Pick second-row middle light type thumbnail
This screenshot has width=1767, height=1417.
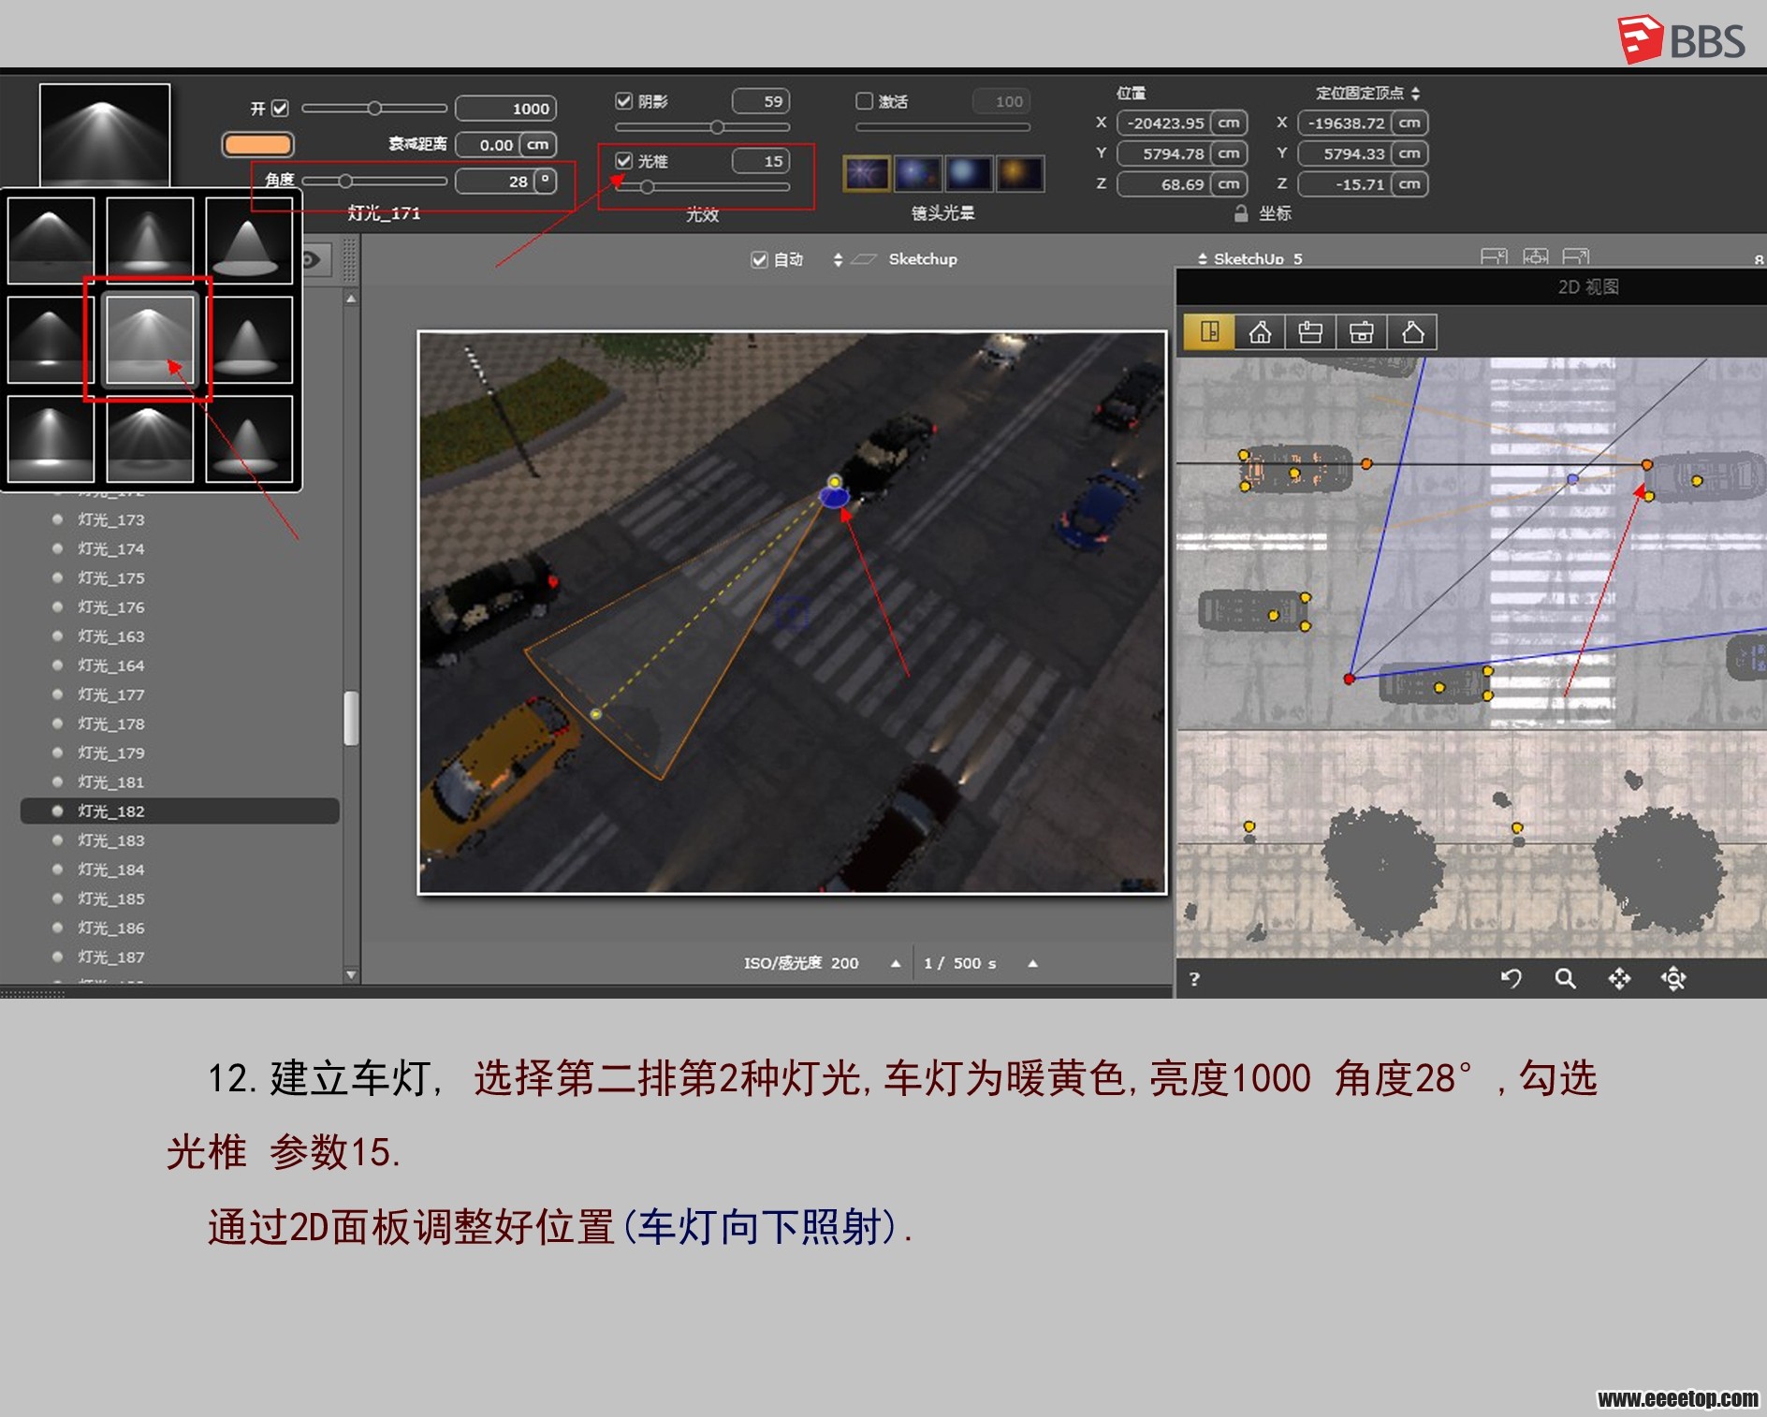[x=150, y=340]
